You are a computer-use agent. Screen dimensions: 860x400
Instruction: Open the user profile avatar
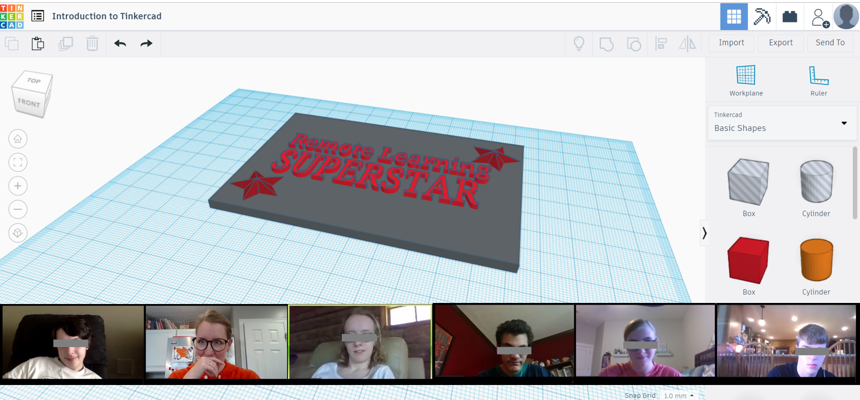pyautogui.click(x=846, y=17)
